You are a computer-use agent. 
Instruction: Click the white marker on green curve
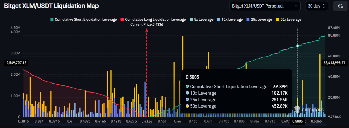pos(298,46)
